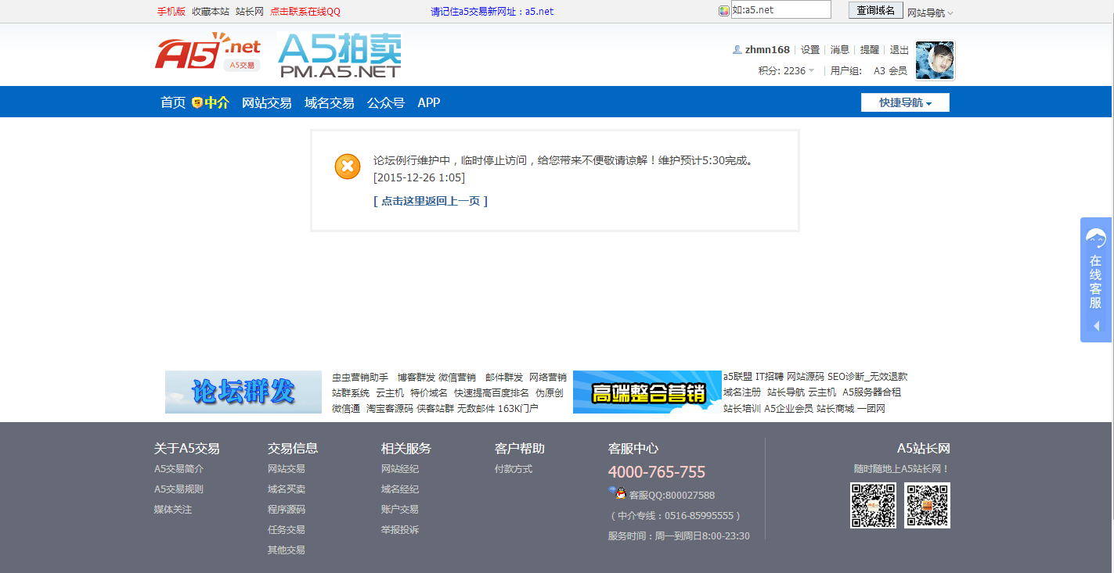Open the zhmn168 username link
The height and width of the screenshot is (573, 1114).
click(767, 49)
